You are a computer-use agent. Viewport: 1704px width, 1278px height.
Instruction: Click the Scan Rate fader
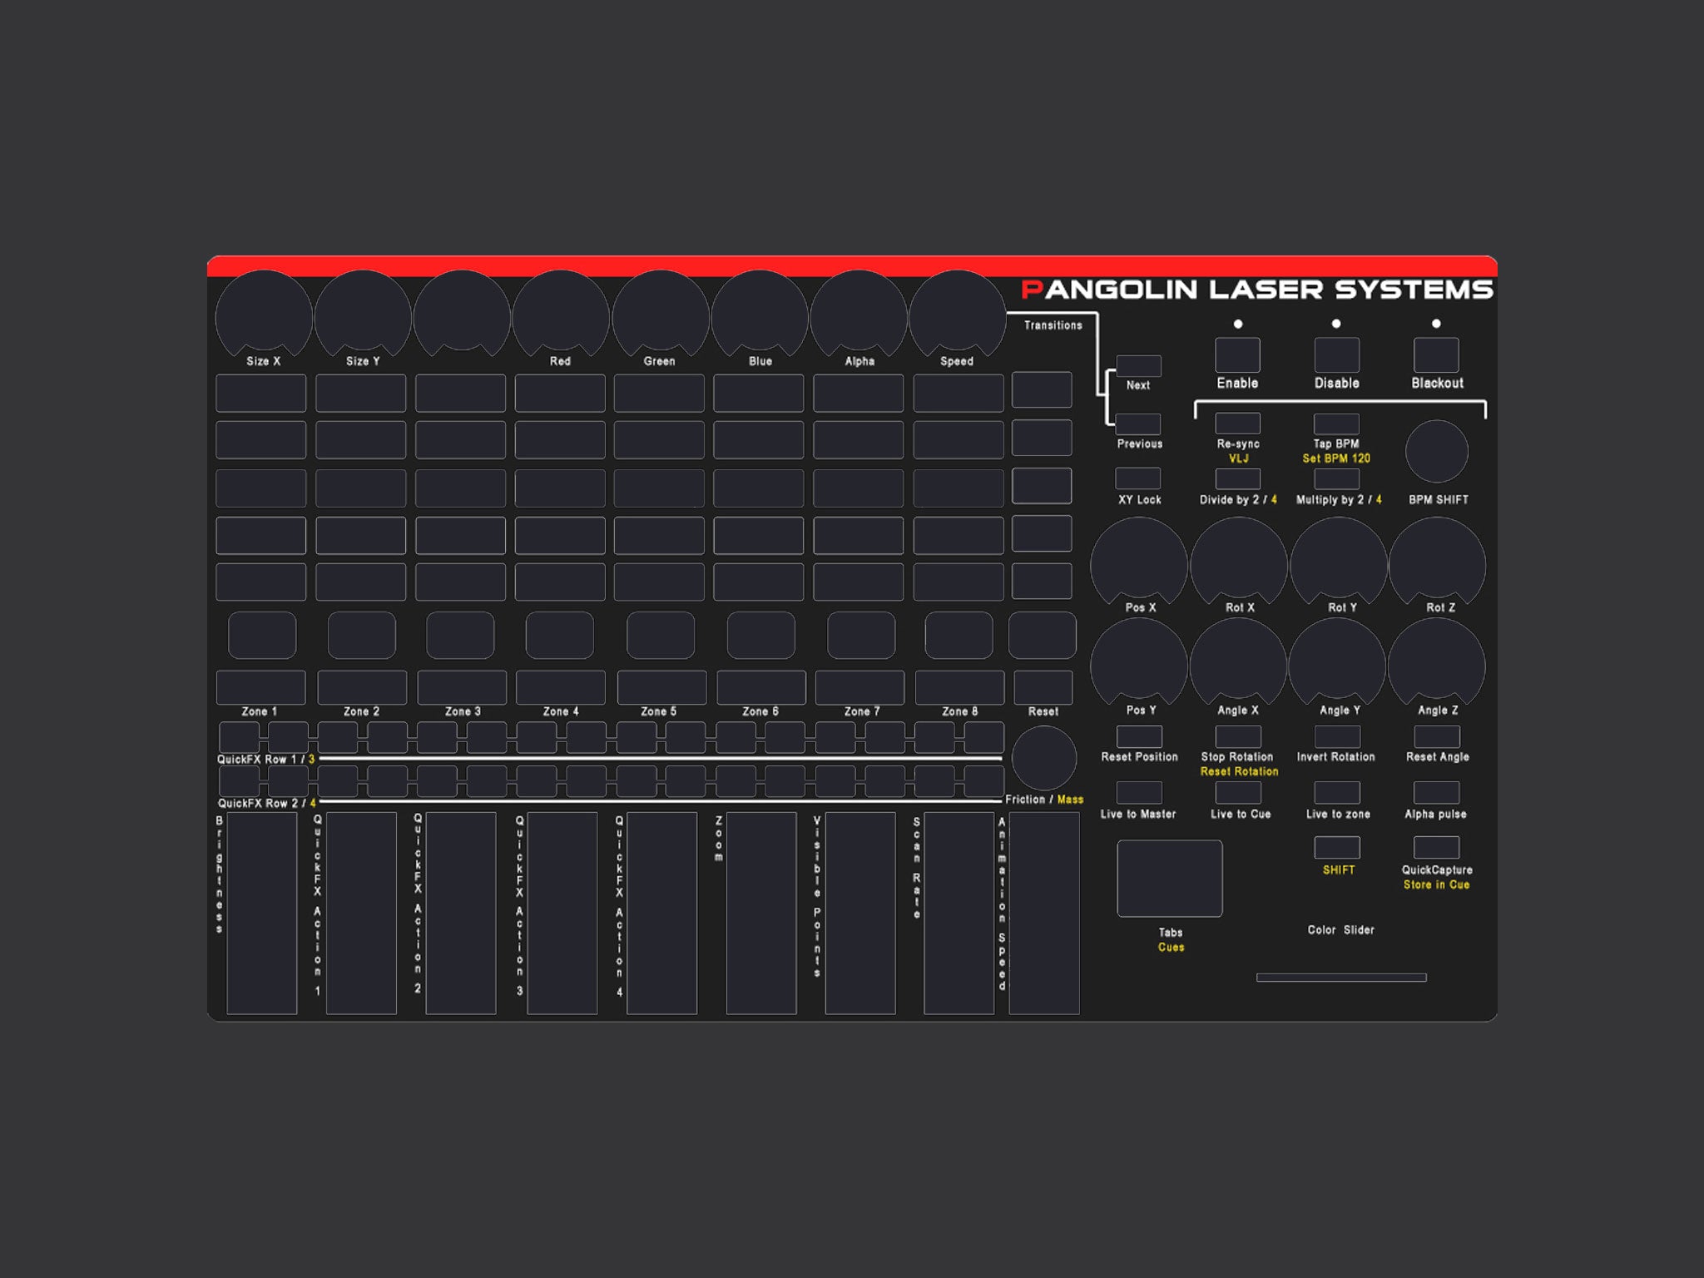click(959, 914)
